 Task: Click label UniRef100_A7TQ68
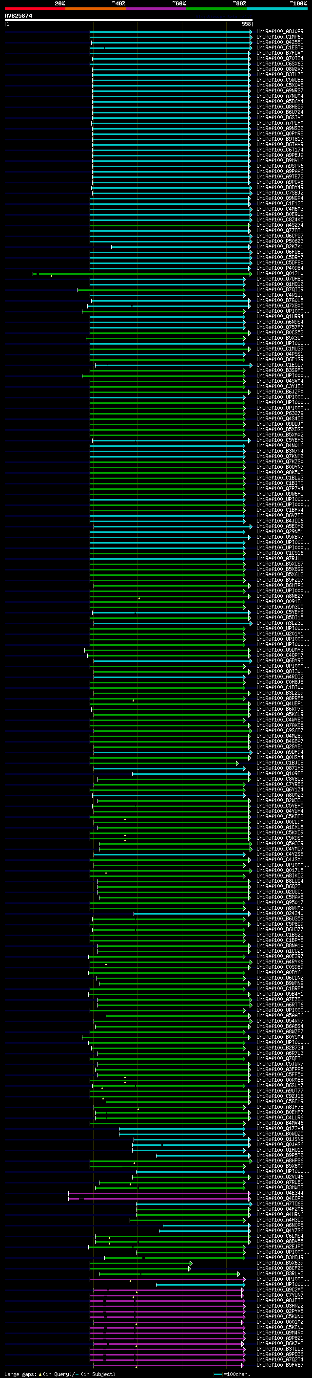[x=280, y=1203]
